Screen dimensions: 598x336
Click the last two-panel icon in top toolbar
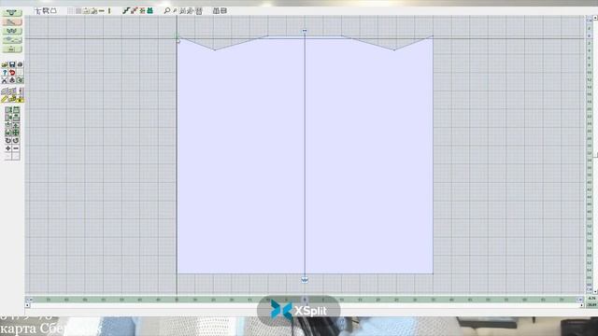pos(224,10)
